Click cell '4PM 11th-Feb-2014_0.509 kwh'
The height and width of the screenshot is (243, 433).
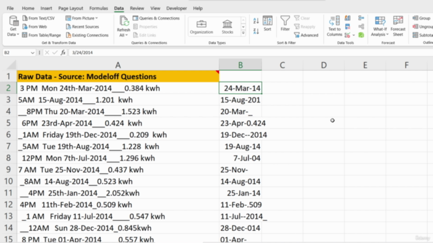tap(118, 205)
